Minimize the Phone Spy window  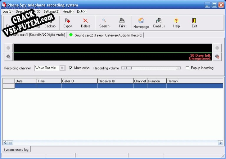click(x=207, y=5)
